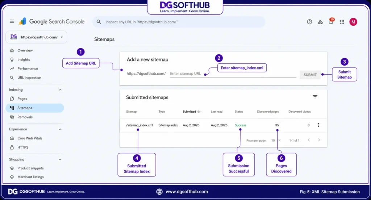
Task: Click the Last read column header
Action: pyautogui.click(x=217, y=112)
